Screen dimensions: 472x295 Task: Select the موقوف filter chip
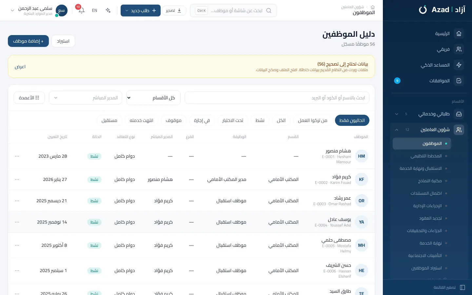point(174,121)
